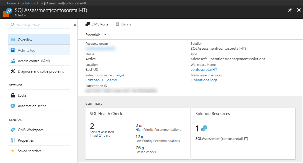This screenshot has height=163, width=303.
Task: Collapse the Essentials section
Action: tap(105, 35)
